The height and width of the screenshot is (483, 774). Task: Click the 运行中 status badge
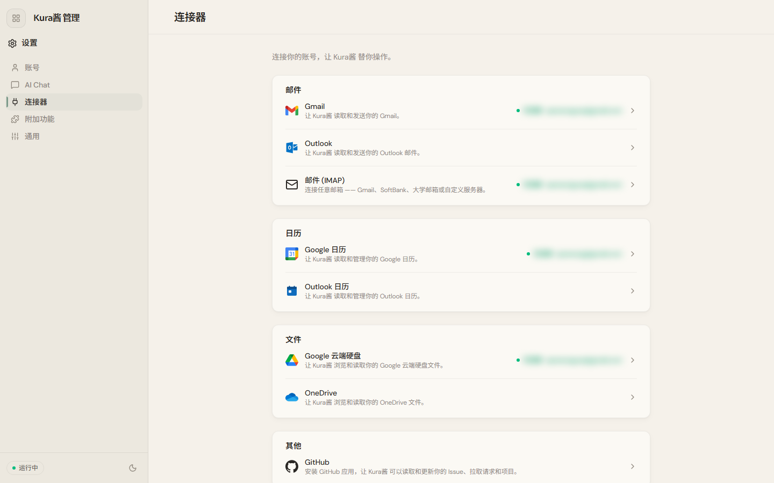click(x=25, y=468)
